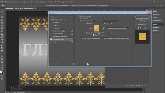
Task: Switch to the Контуры panel tab
Action: tap(156, 28)
